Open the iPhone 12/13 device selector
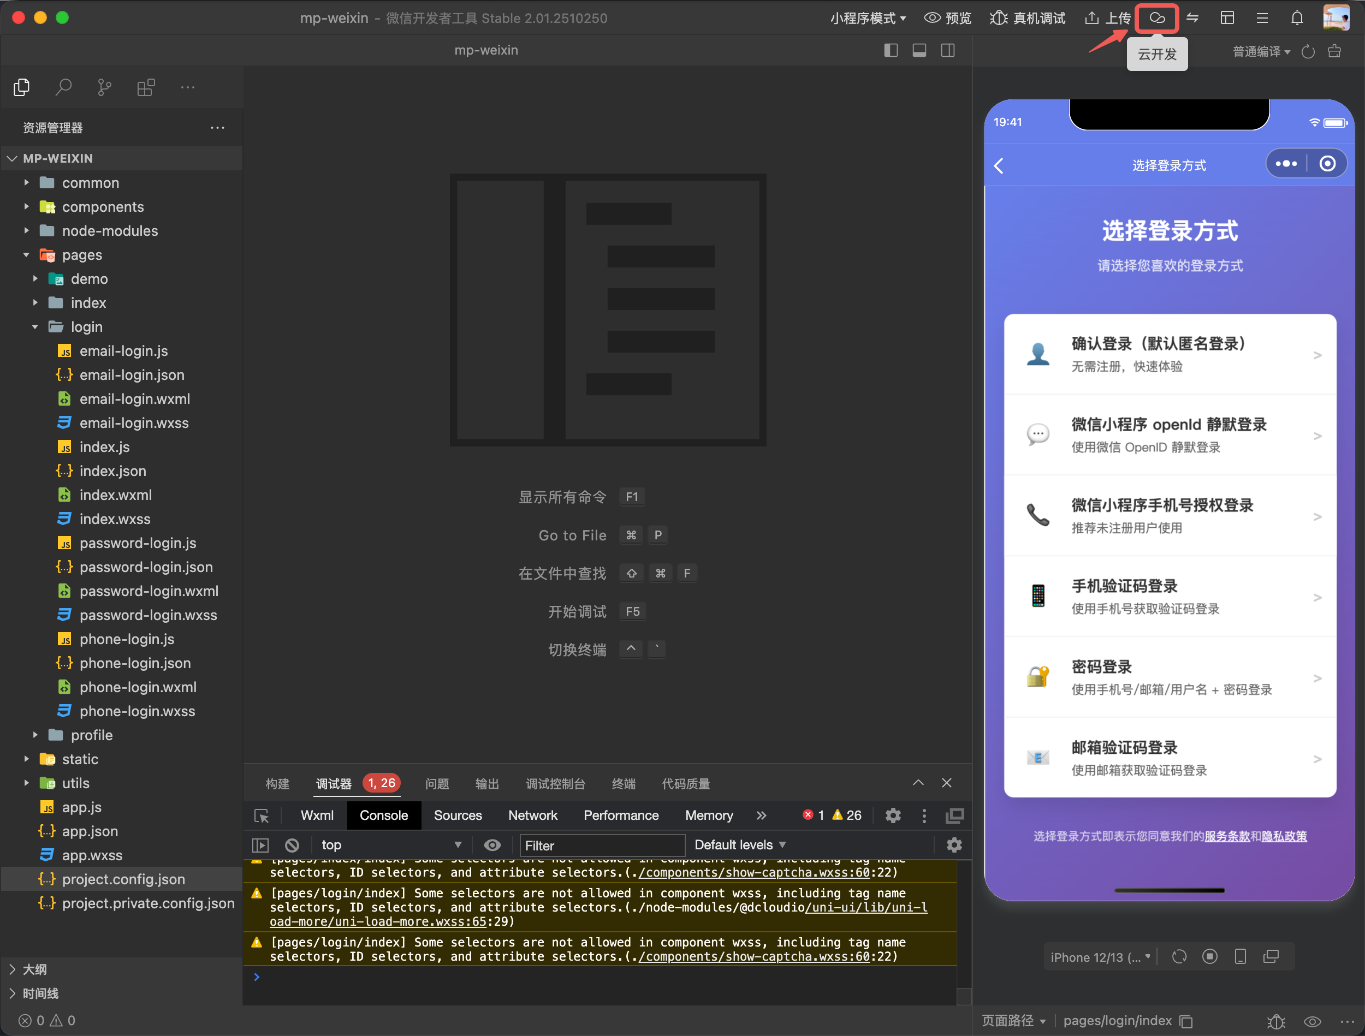Viewport: 1365px width, 1036px height. point(1100,956)
